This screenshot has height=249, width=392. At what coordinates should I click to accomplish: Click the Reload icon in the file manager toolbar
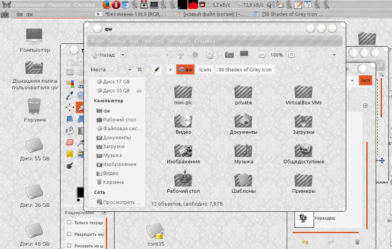(x=210, y=54)
